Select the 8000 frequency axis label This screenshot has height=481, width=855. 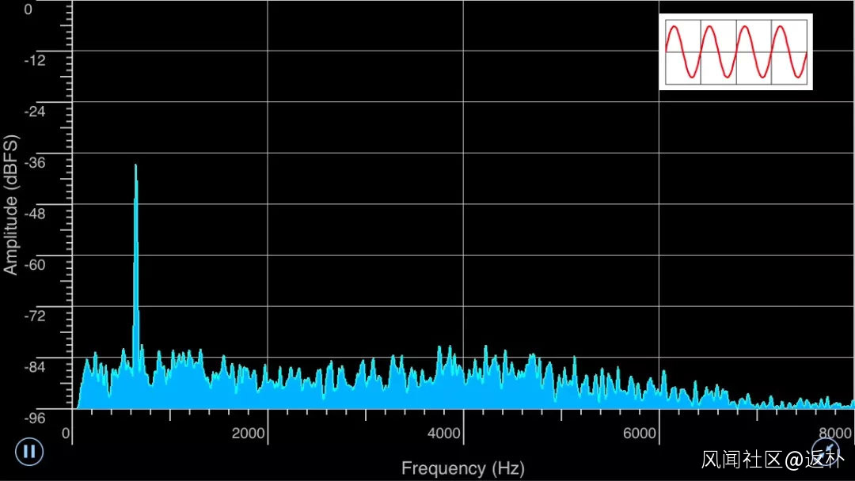[835, 433]
